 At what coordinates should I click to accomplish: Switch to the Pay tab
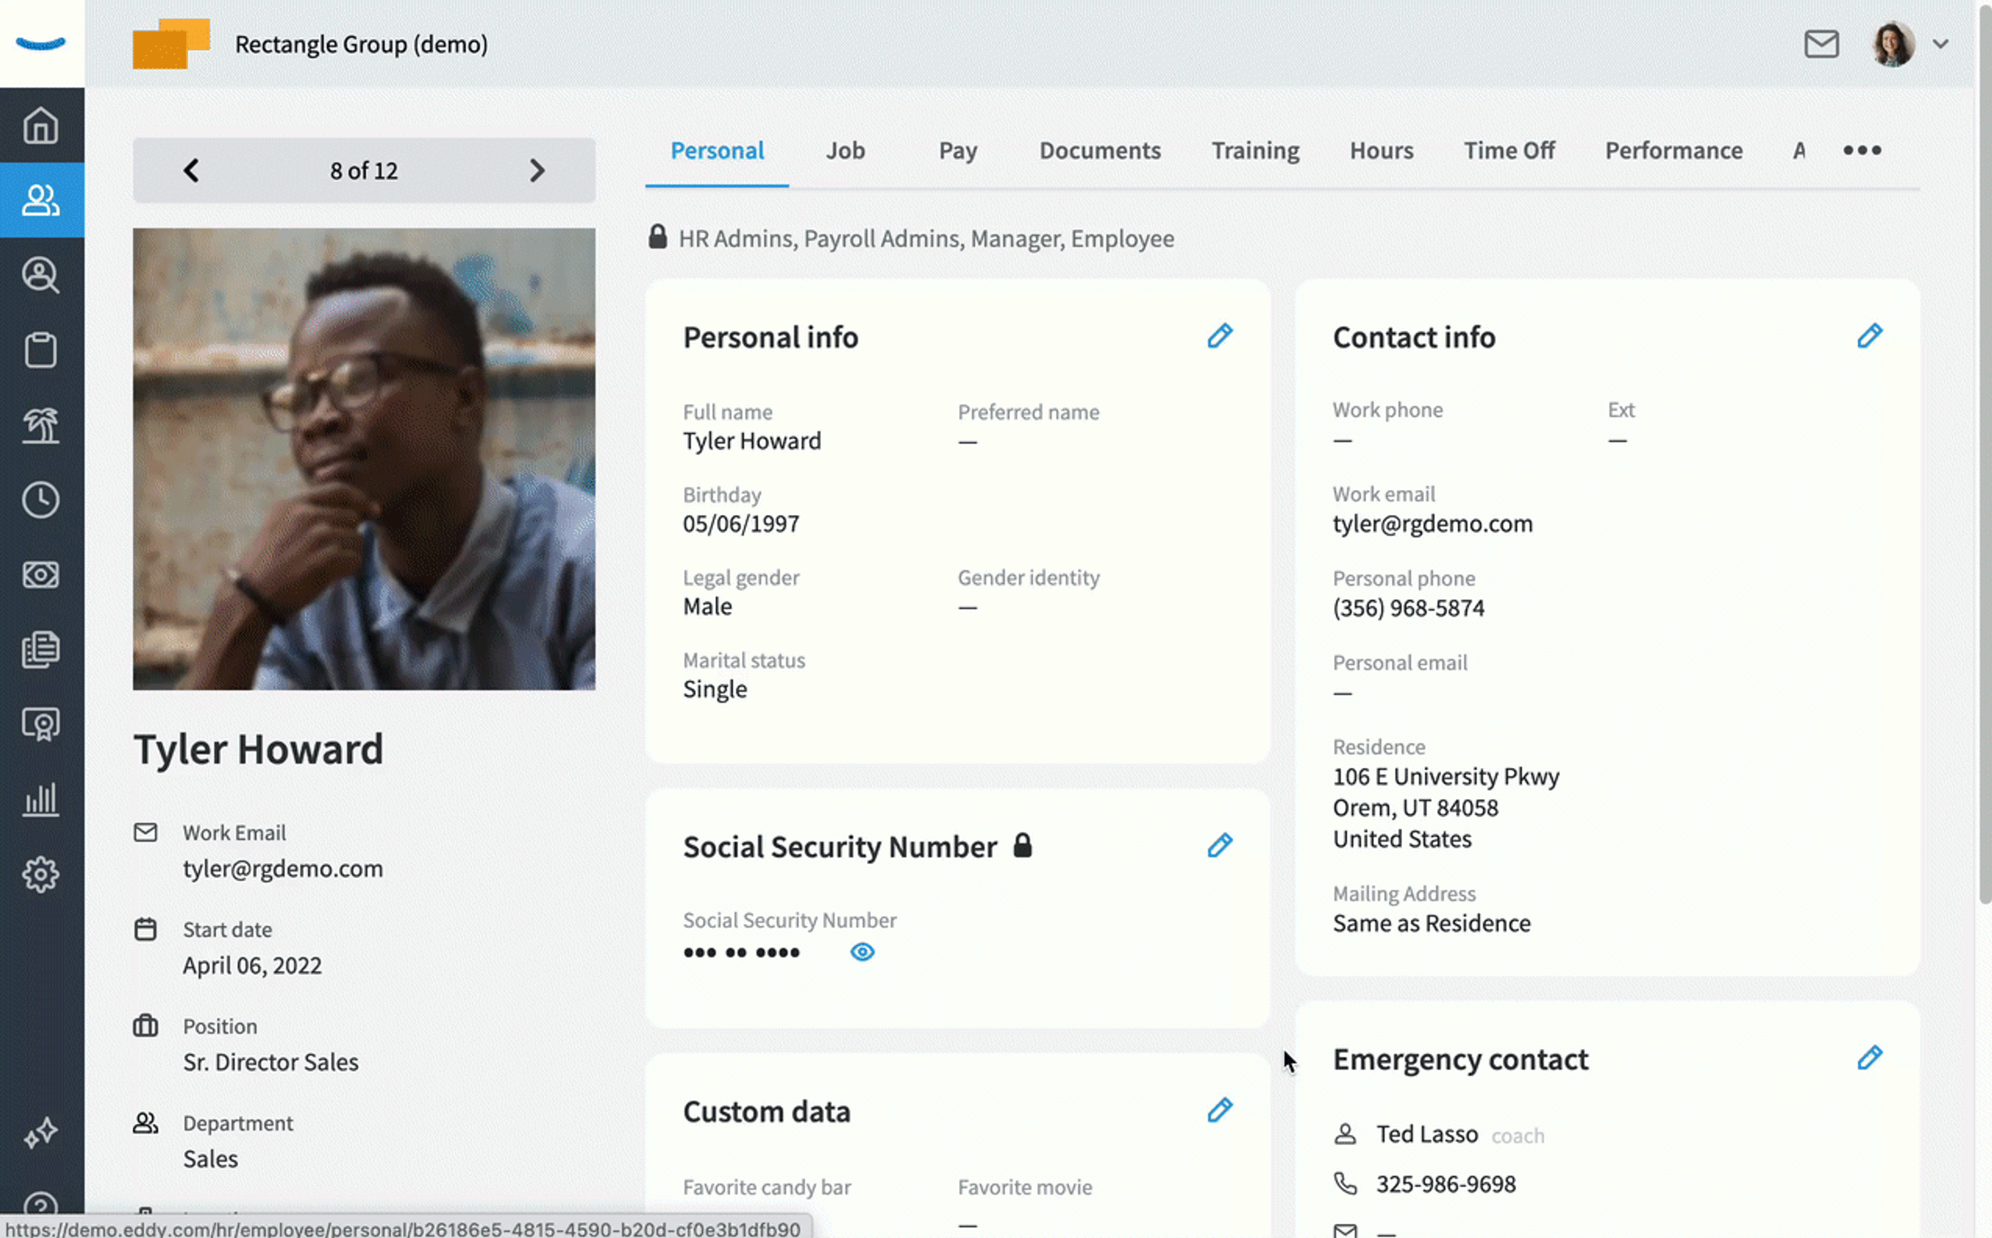(x=958, y=151)
